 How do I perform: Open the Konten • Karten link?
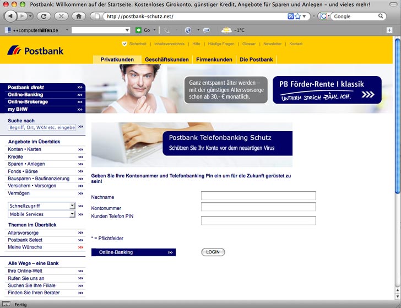[25, 149]
